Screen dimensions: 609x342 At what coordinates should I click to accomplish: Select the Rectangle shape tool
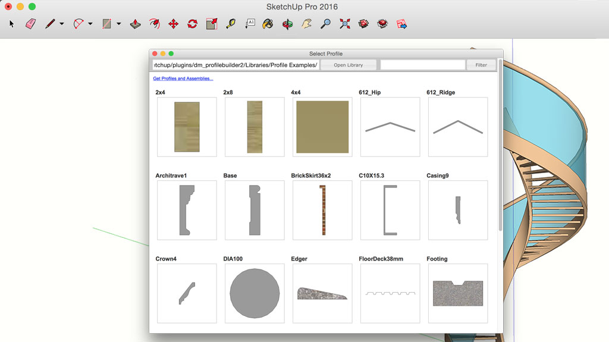107,24
